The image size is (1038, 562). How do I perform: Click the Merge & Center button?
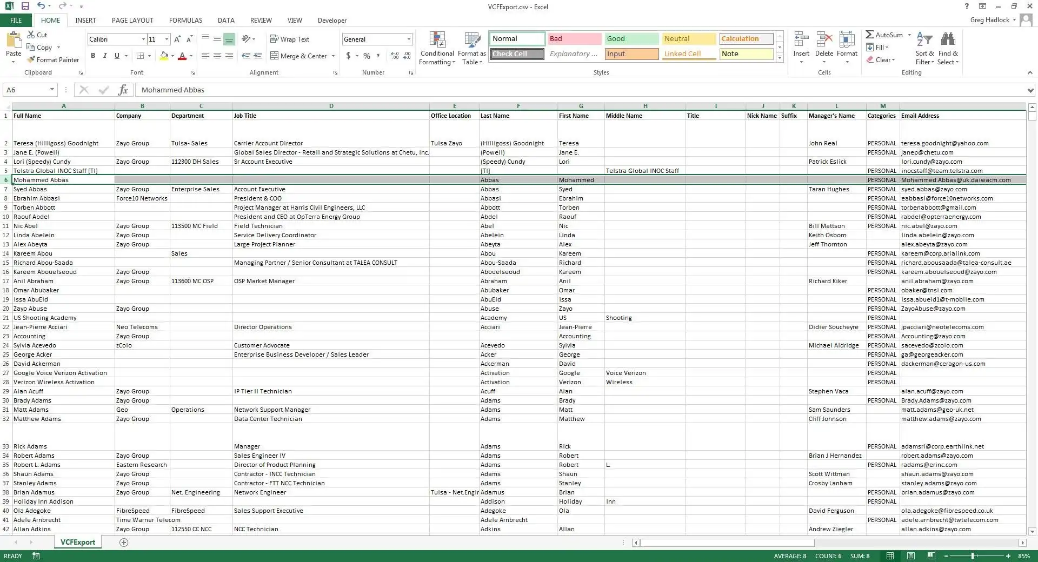tap(299, 56)
